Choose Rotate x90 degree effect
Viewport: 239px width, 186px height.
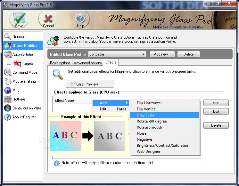164,121
